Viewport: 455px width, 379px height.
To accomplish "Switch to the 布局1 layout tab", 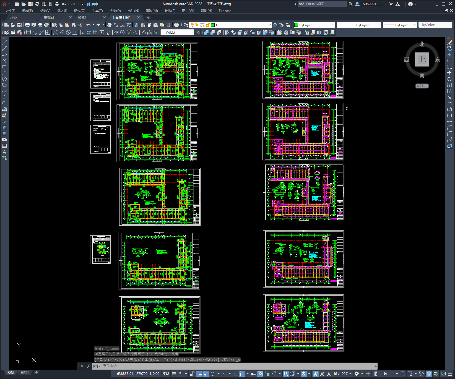I will pos(25,373).
